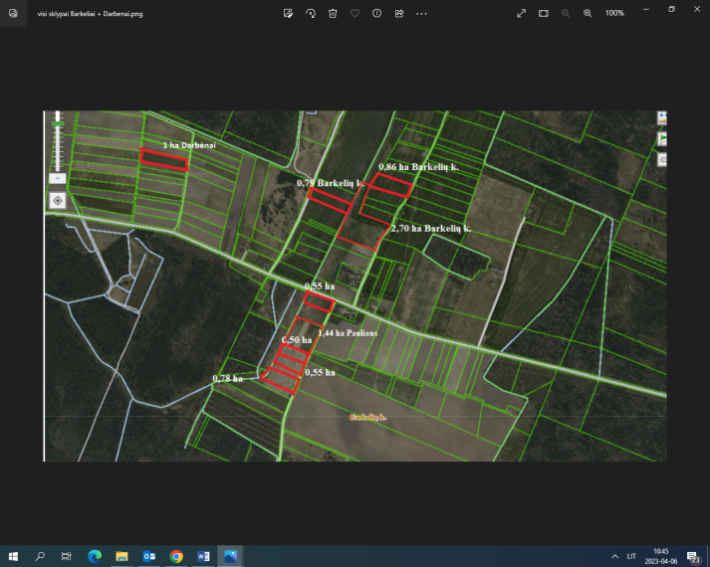Click the '0,50 ha' label

tap(297, 339)
